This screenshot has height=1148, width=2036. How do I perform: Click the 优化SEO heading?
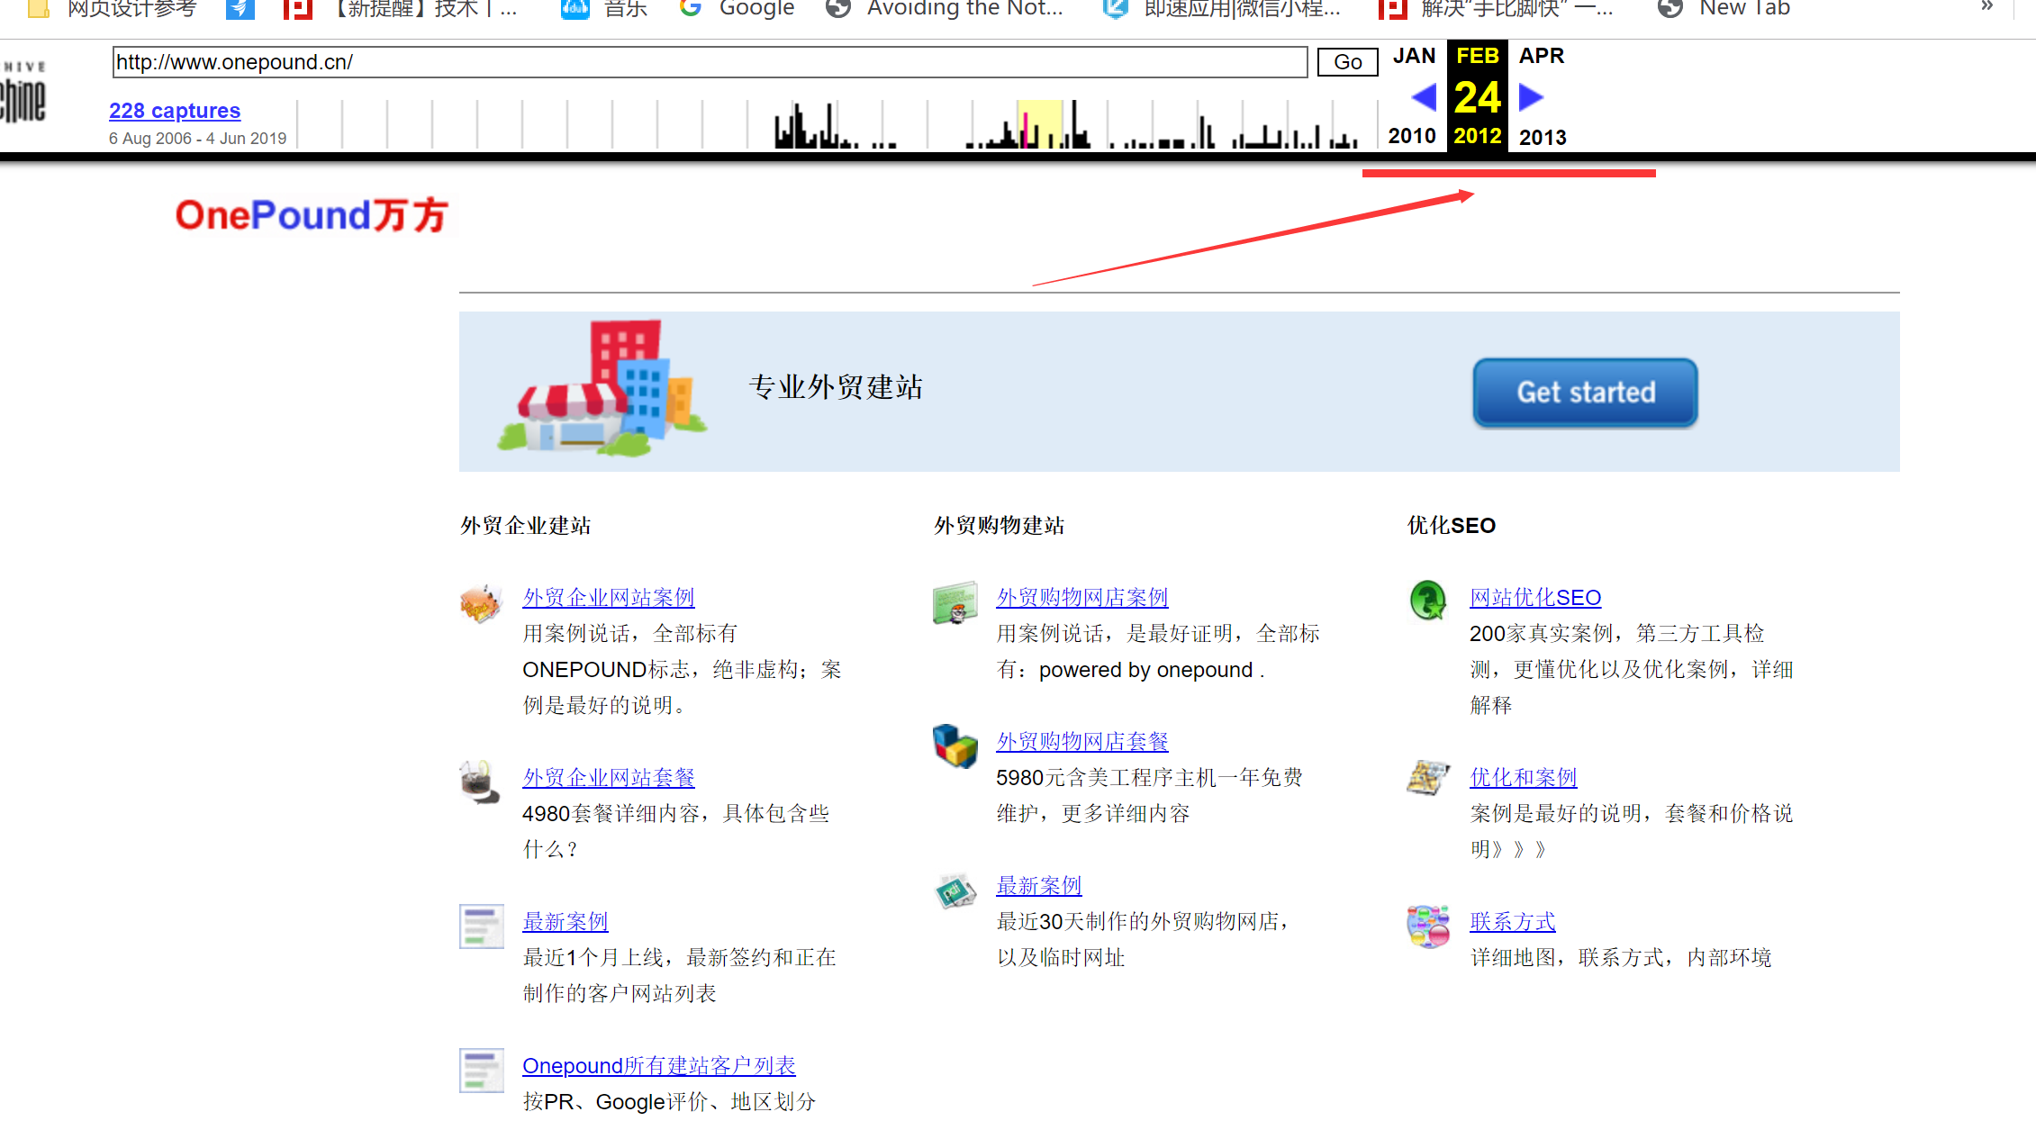[1452, 526]
